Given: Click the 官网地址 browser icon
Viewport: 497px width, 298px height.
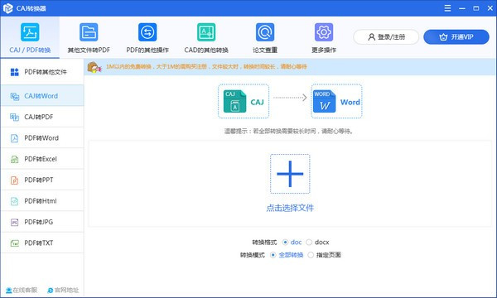Looking at the screenshot, I should [x=50, y=291].
